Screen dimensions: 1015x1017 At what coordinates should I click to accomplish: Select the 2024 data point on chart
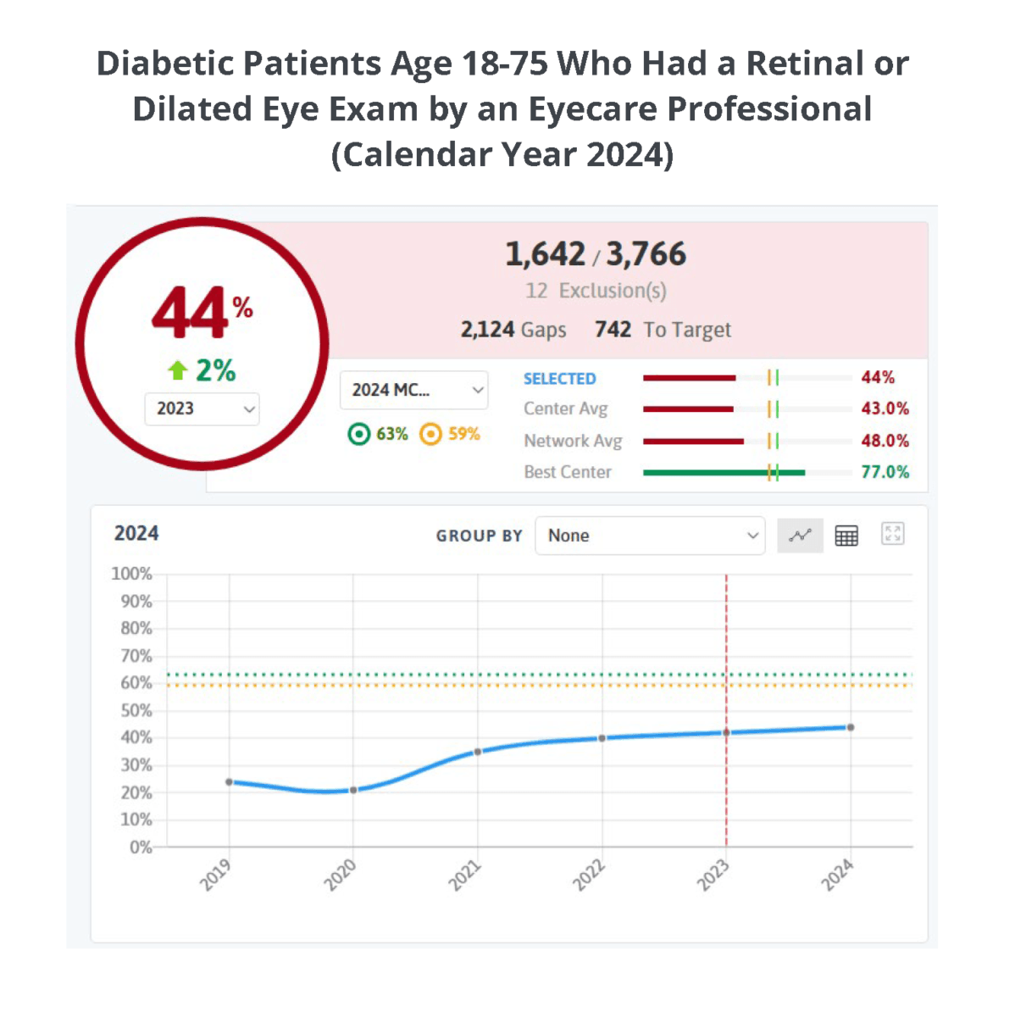click(851, 727)
